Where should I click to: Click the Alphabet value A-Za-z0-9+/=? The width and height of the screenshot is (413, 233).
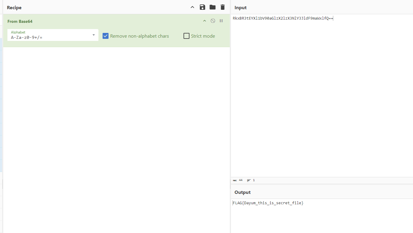click(27, 38)
